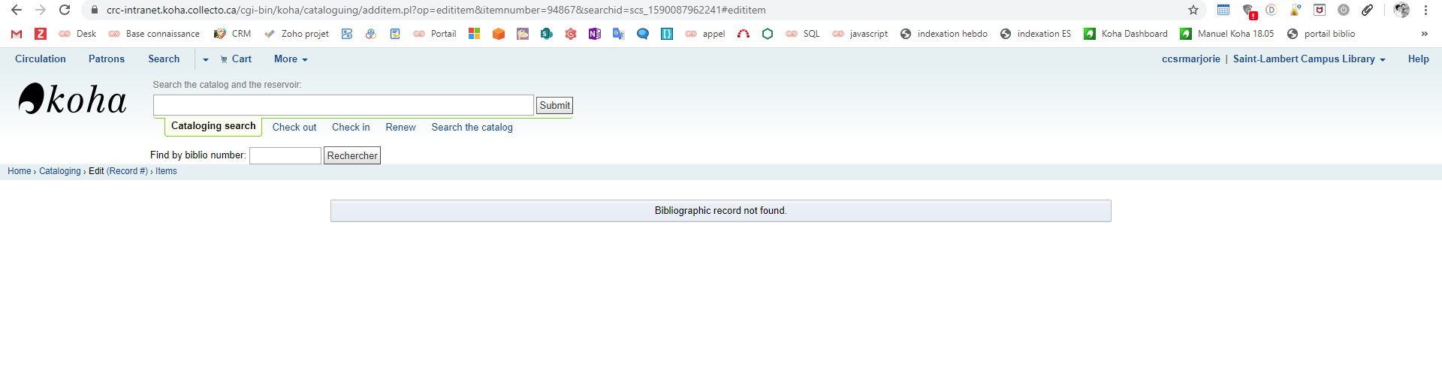
Task: Open the OneNote bookmark icon
Action: point(594,34)
